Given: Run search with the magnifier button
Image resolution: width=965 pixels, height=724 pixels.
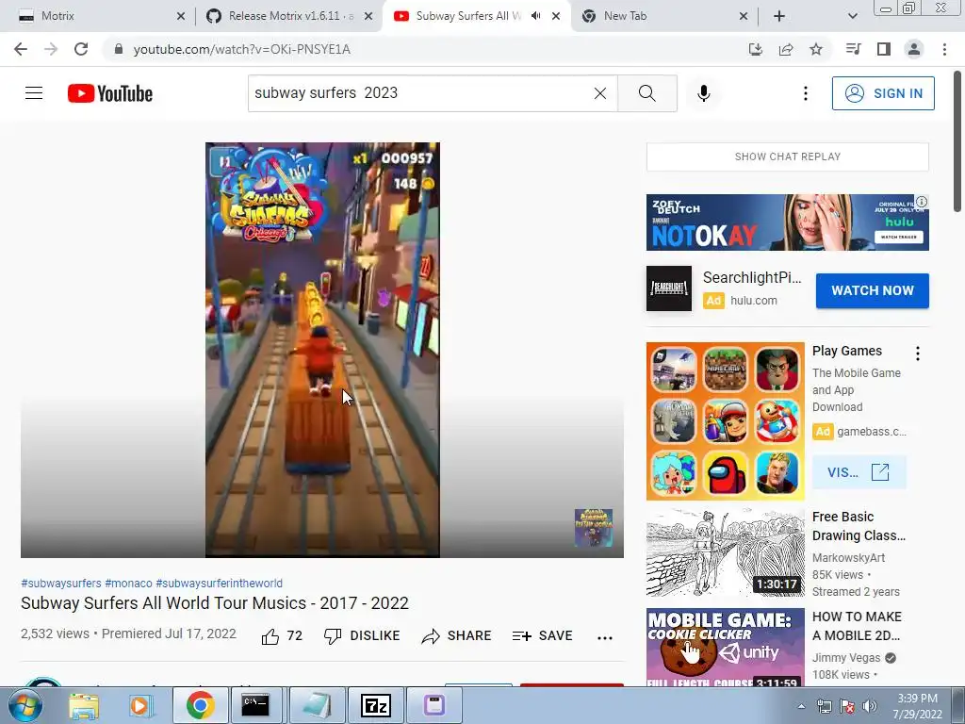Looking at the screenshot, I should [x=646, y=93].
